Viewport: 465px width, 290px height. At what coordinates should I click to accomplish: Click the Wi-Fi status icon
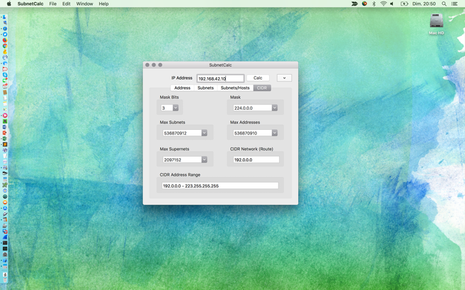point(384,4)
